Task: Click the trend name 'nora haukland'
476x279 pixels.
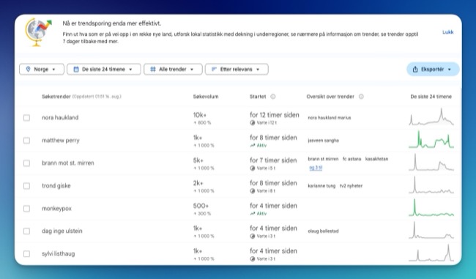Action: pyautogui.click(x=60, y=117)
